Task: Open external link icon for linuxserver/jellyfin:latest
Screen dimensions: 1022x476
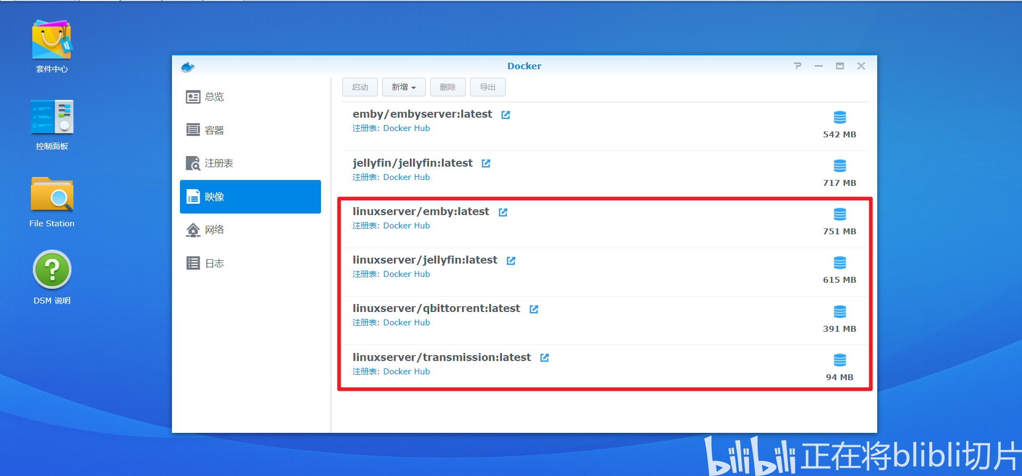Action: [x=511, y=260]
